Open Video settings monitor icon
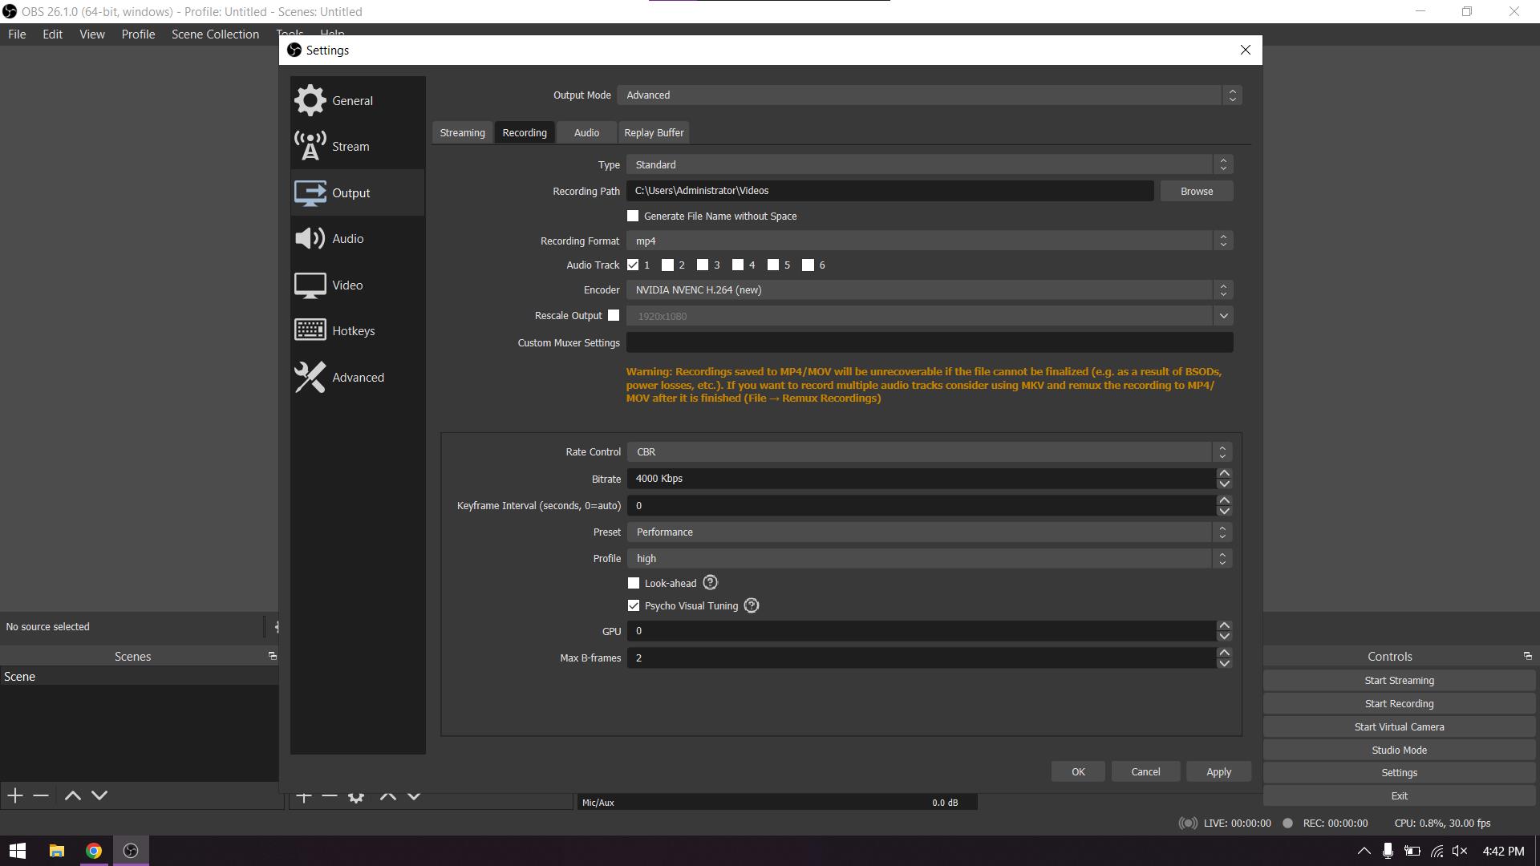 (310, 285)
